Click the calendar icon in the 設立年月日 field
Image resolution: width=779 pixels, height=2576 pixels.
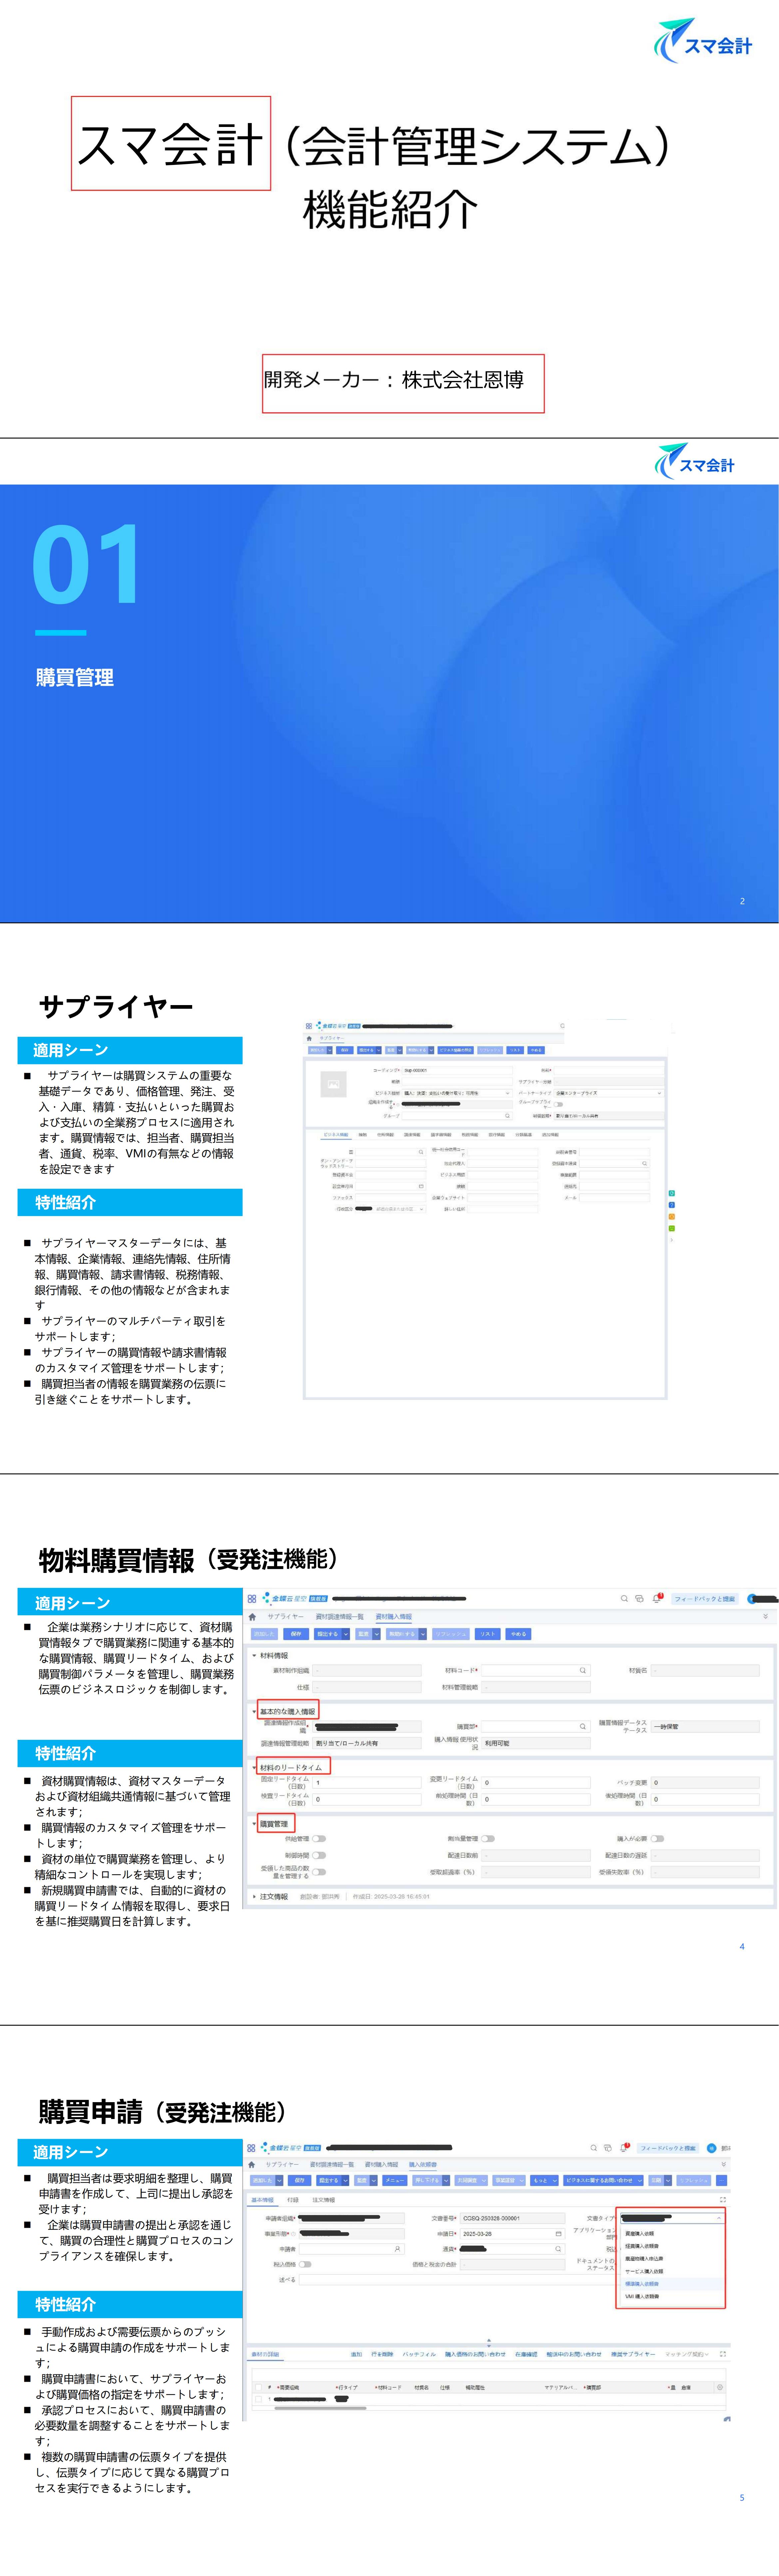[x=421, y=1186]
